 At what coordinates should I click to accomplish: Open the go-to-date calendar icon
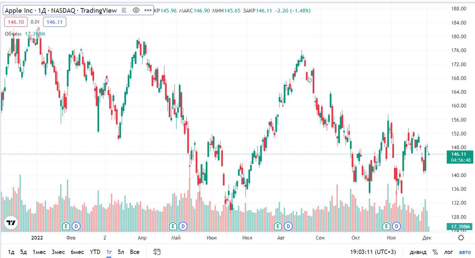click(x=157, y=252)
